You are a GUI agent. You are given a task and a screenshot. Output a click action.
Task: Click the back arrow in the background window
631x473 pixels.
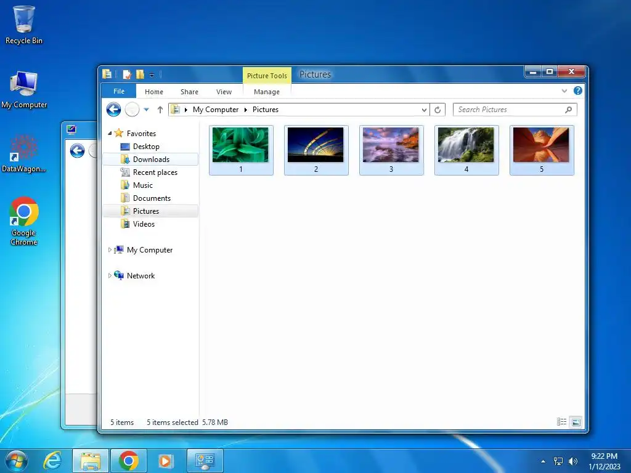click(77, 151)
